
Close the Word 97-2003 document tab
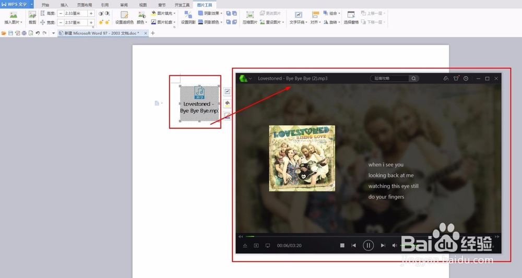146,33
